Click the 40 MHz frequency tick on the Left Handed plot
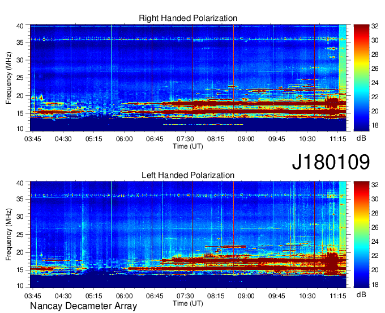 click(20, 183)
